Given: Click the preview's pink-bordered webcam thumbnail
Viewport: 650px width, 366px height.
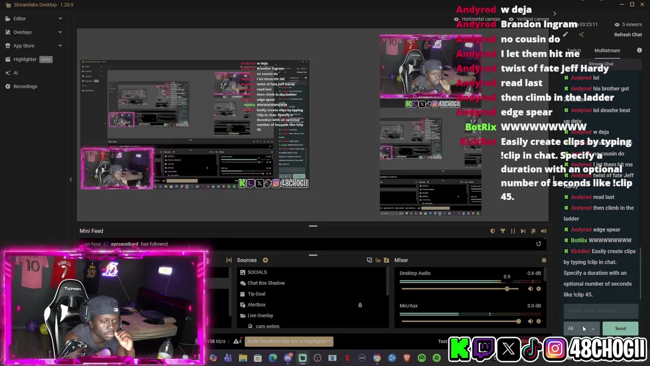Looking at the screenshot, I should [x=117, y=169].
